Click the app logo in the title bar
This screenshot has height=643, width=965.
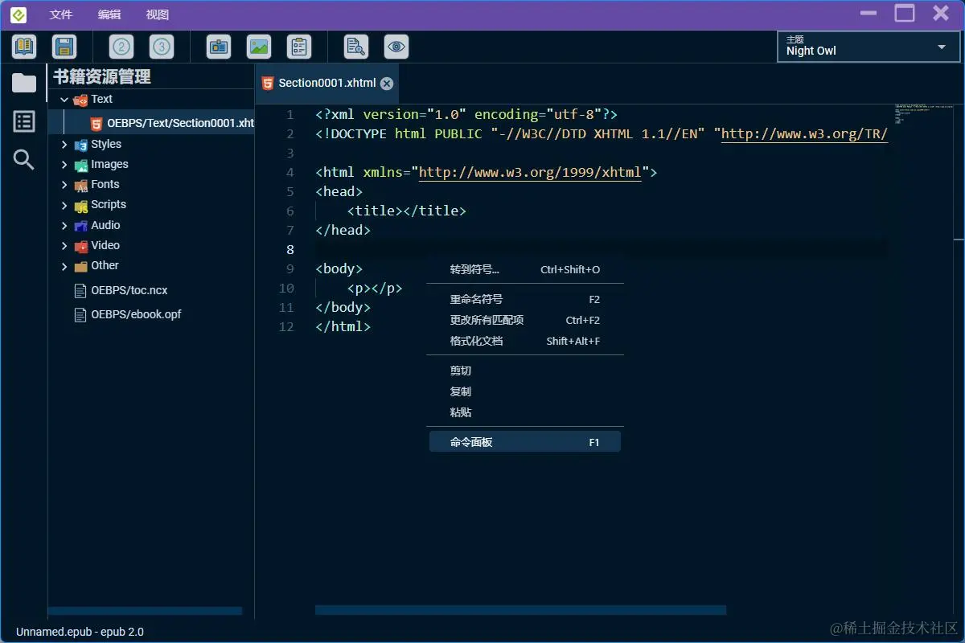pos(18,15)
